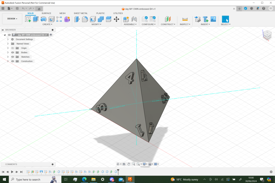Open the UTILITIES ribbon tab

coord(118,13)
